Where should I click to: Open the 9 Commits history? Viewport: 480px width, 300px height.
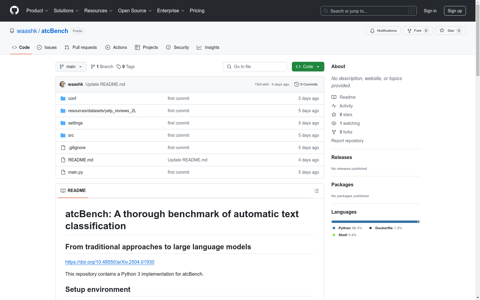(x=306, y=84)
